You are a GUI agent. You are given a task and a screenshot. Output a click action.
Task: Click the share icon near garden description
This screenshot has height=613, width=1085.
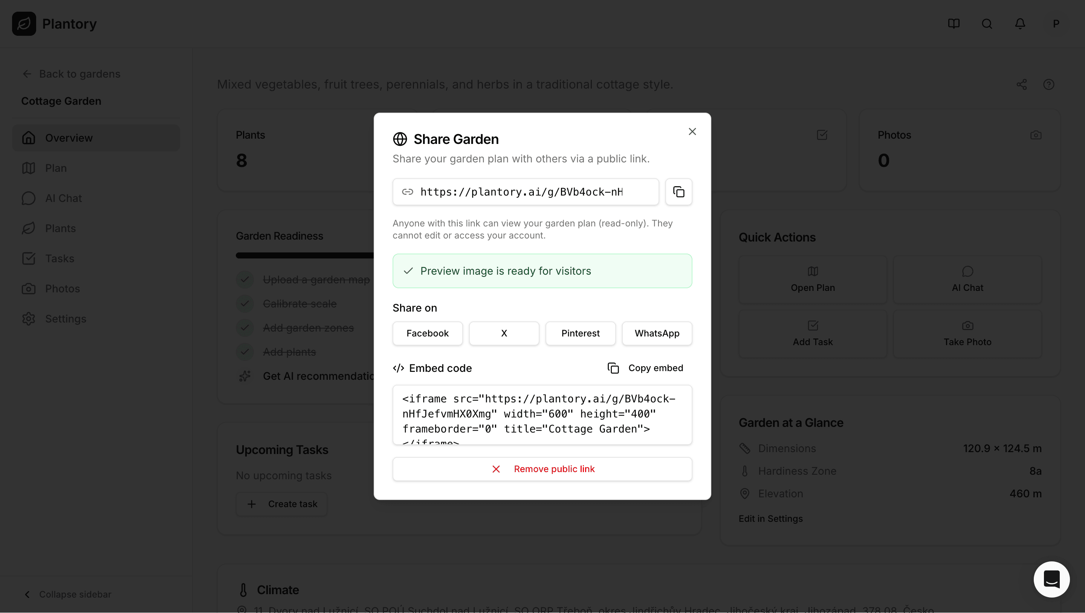[x=1022, y=84]
